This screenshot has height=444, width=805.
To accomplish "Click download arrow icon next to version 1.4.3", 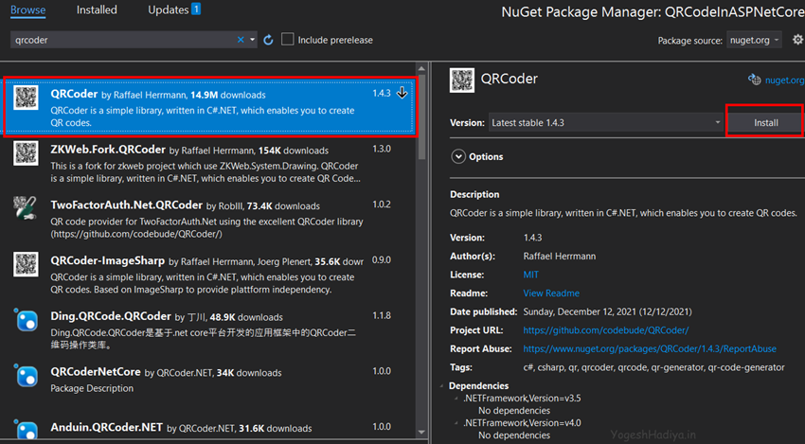I will tap(402, 93).
